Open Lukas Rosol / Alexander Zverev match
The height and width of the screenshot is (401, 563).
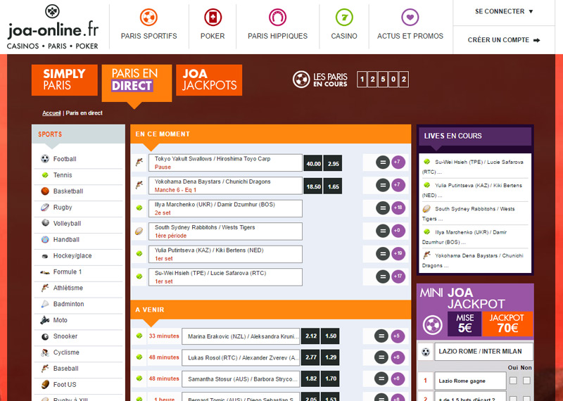[241, 357]
